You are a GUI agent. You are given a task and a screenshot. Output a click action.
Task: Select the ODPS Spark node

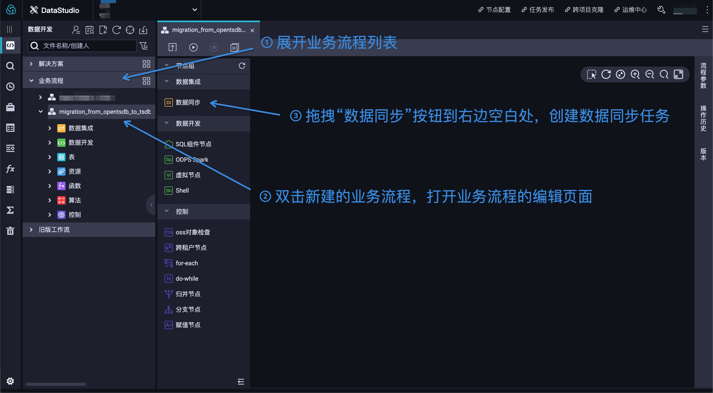pyautogui.click(x=187, y=160)
